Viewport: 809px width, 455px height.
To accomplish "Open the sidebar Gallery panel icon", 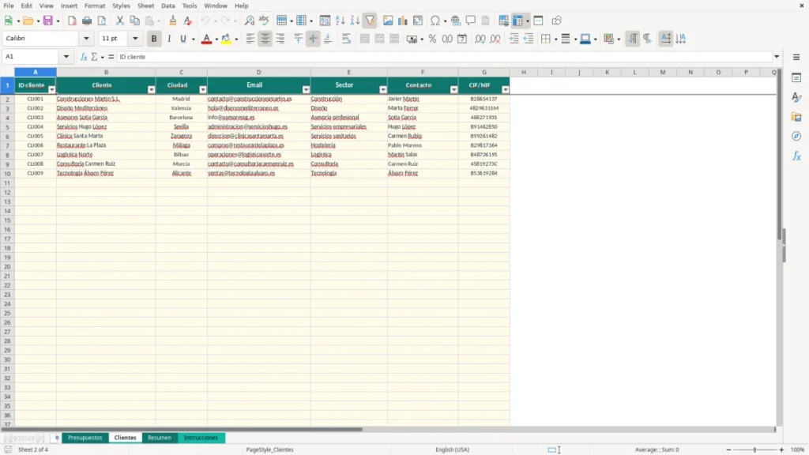I will point(796,117).
